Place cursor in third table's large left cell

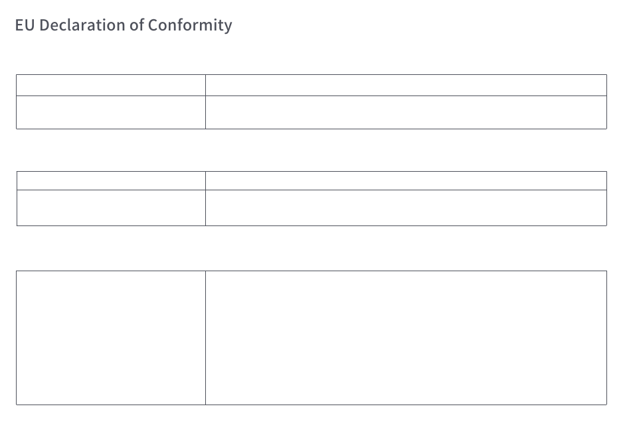[x=111, y=338]
